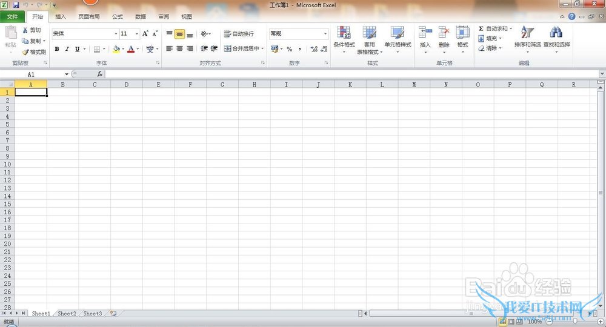Open the borders icon in font group
The image size is (606, 327).
(x=97, y=49)
